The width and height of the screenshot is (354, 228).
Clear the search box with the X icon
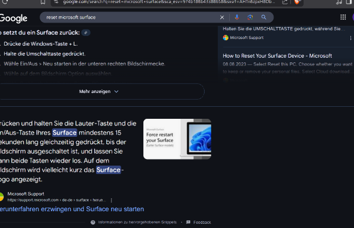coord(222,17)
